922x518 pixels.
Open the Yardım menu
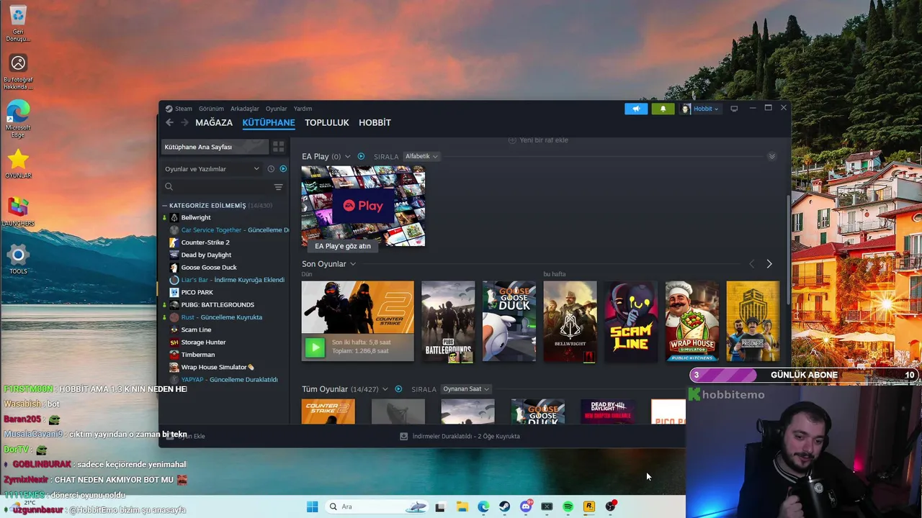[x=303, y=109]
